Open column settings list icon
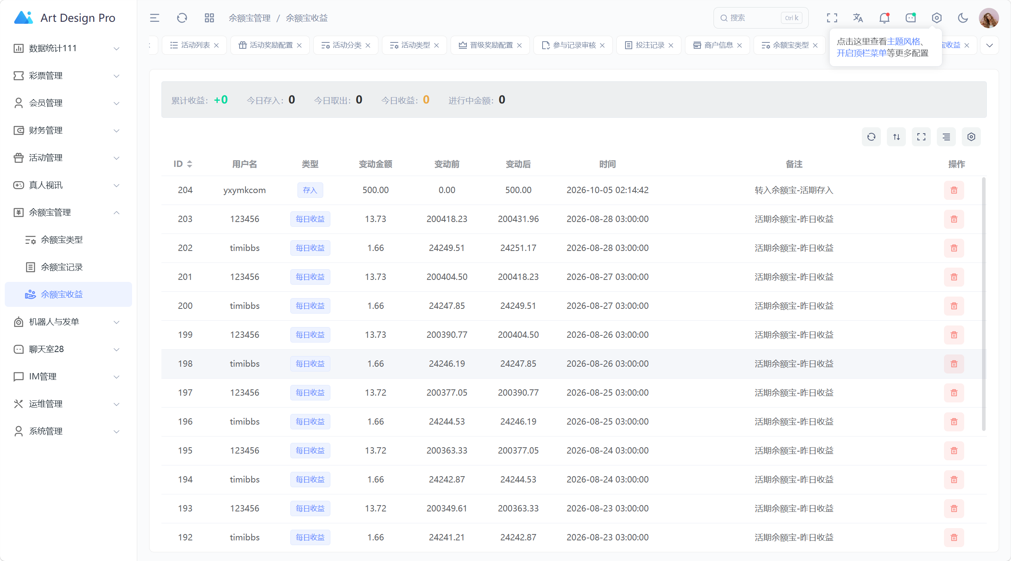 click(946, 137)
